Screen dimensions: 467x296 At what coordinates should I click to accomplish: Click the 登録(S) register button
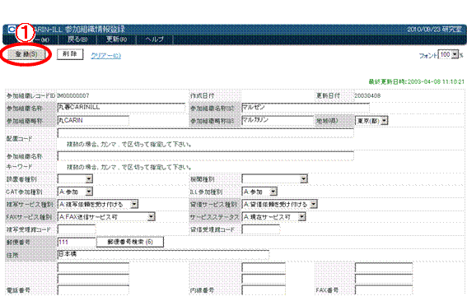26,54
